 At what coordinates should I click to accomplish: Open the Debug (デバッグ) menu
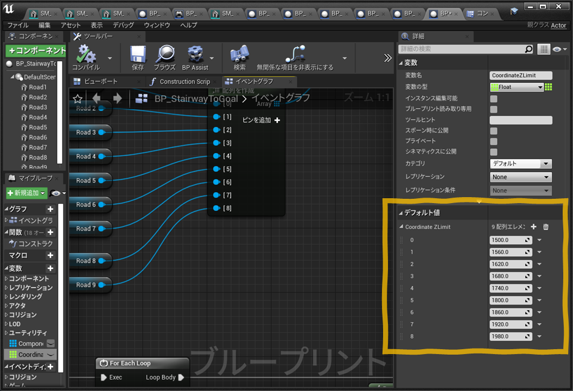coord(123,25)
